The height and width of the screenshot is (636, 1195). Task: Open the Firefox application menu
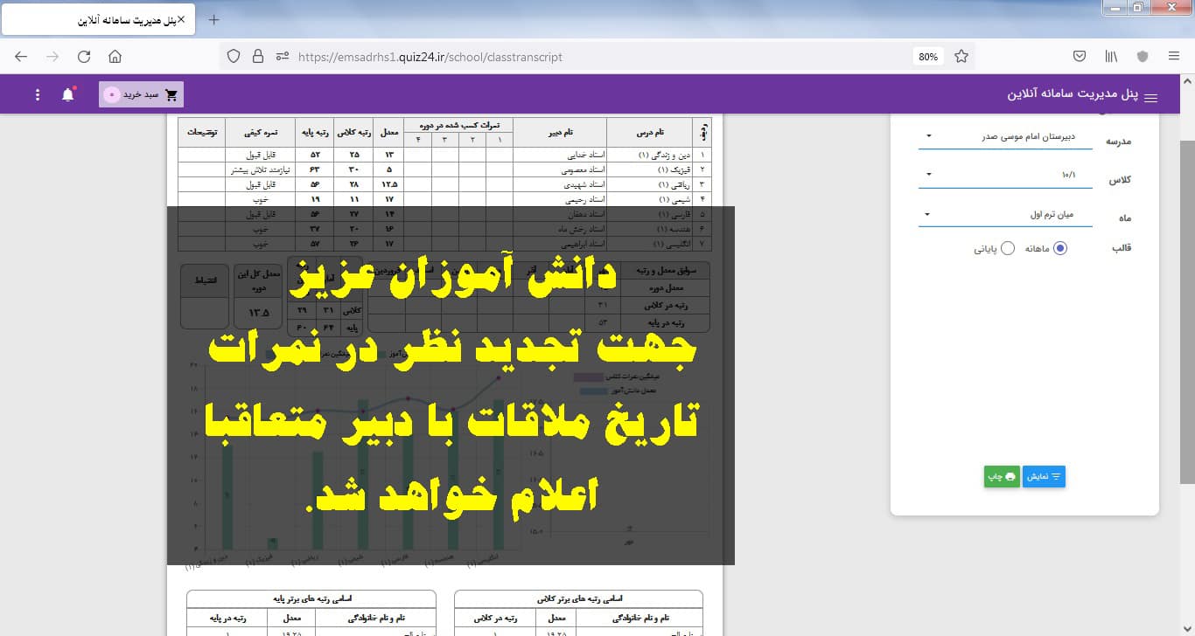click(x=1174, y=56)
